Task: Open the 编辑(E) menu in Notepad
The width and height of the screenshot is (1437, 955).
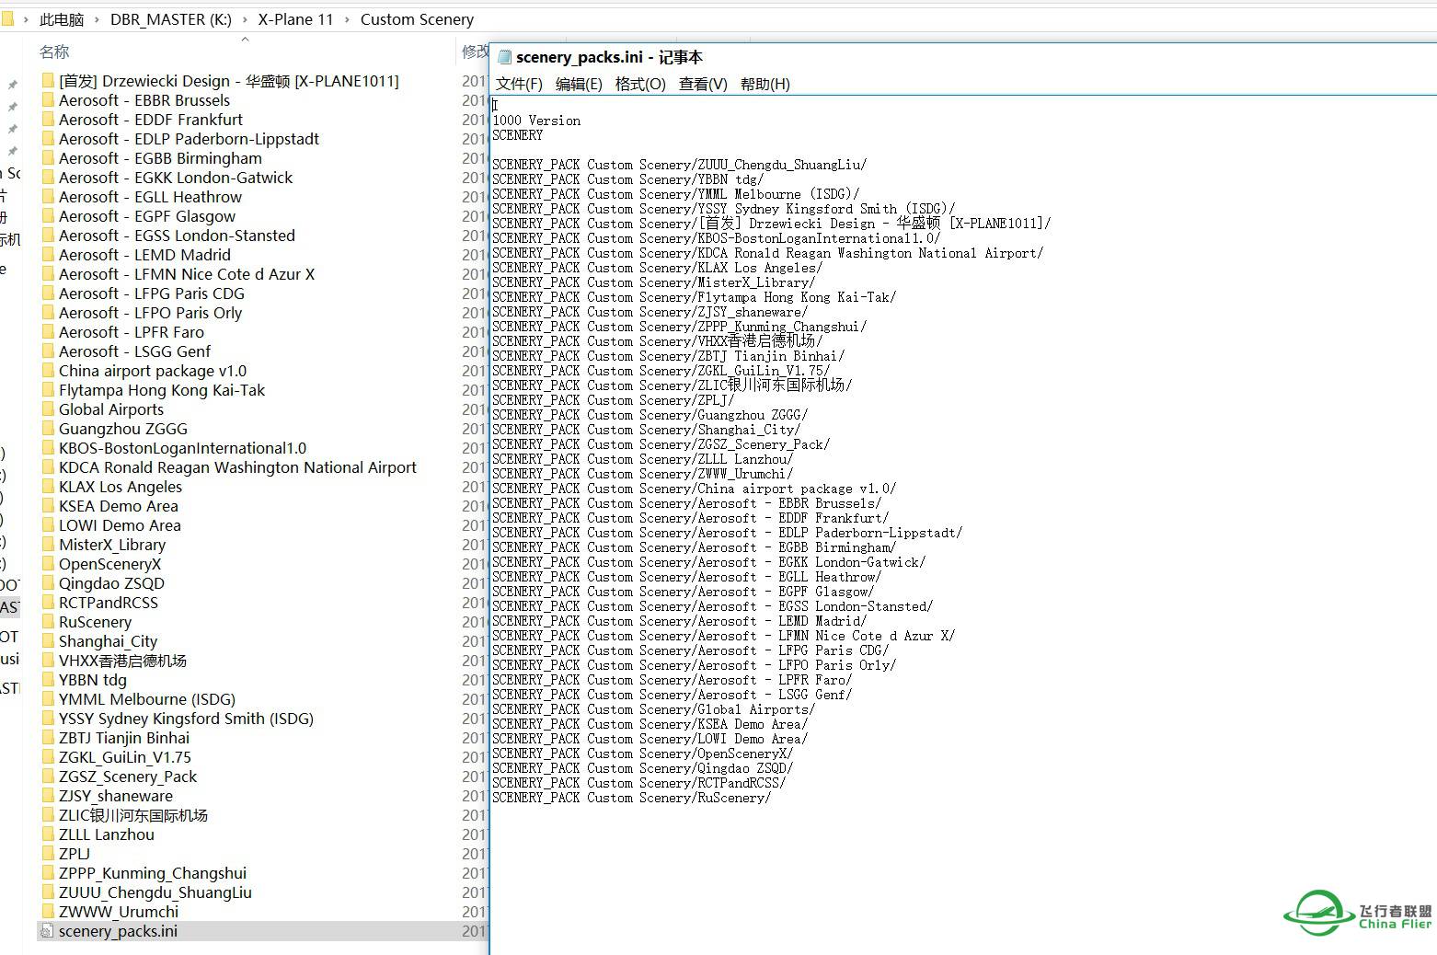Action: coord(579,84)
